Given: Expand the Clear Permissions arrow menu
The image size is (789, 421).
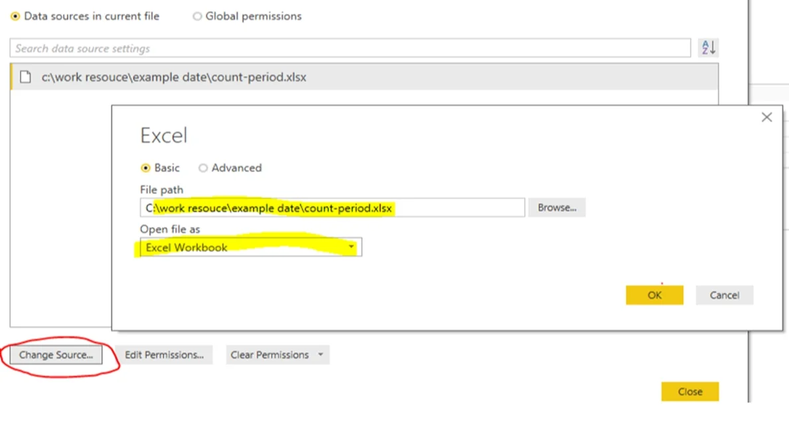Looking at the screenshot, I should coord(321,355).
